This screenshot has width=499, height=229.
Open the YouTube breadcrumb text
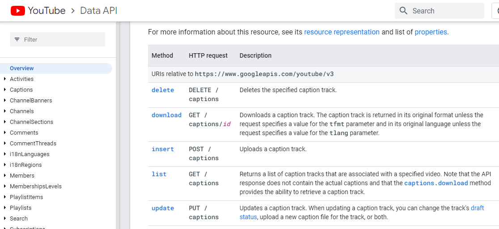point(47,11)
